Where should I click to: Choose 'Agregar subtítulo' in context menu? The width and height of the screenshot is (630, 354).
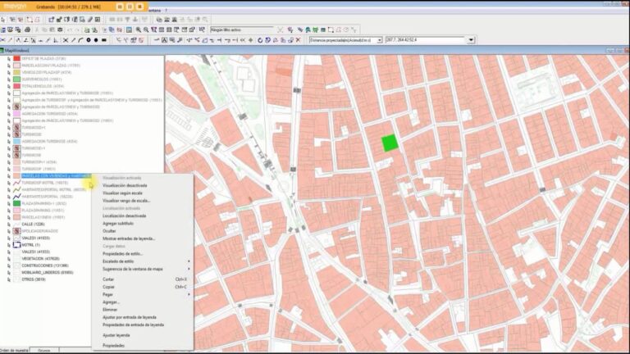click(118, 224)
